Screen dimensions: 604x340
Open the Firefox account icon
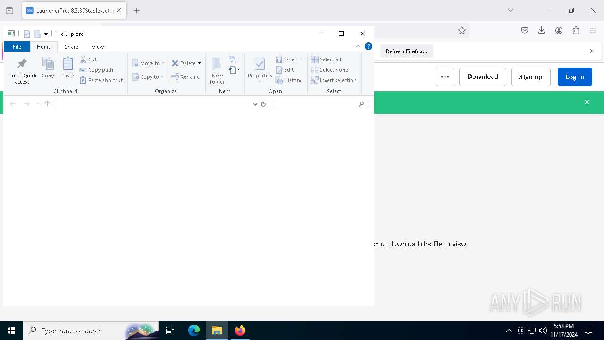point(559,30)
